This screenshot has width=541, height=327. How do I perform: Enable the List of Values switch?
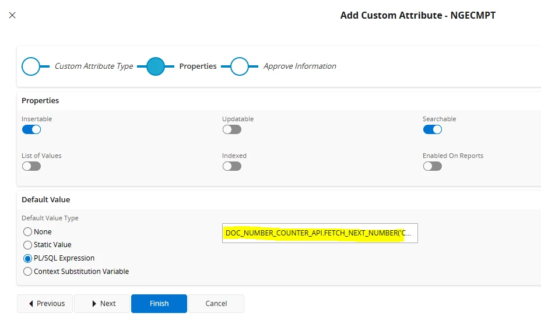point(31,166)
